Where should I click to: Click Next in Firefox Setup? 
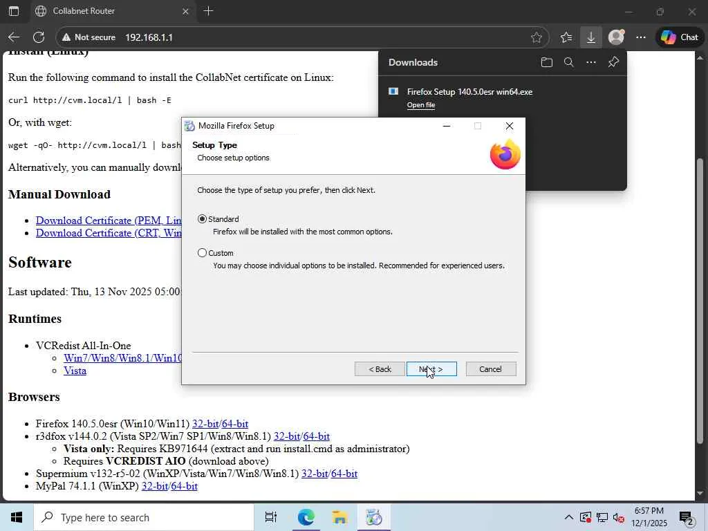(431, 369)
